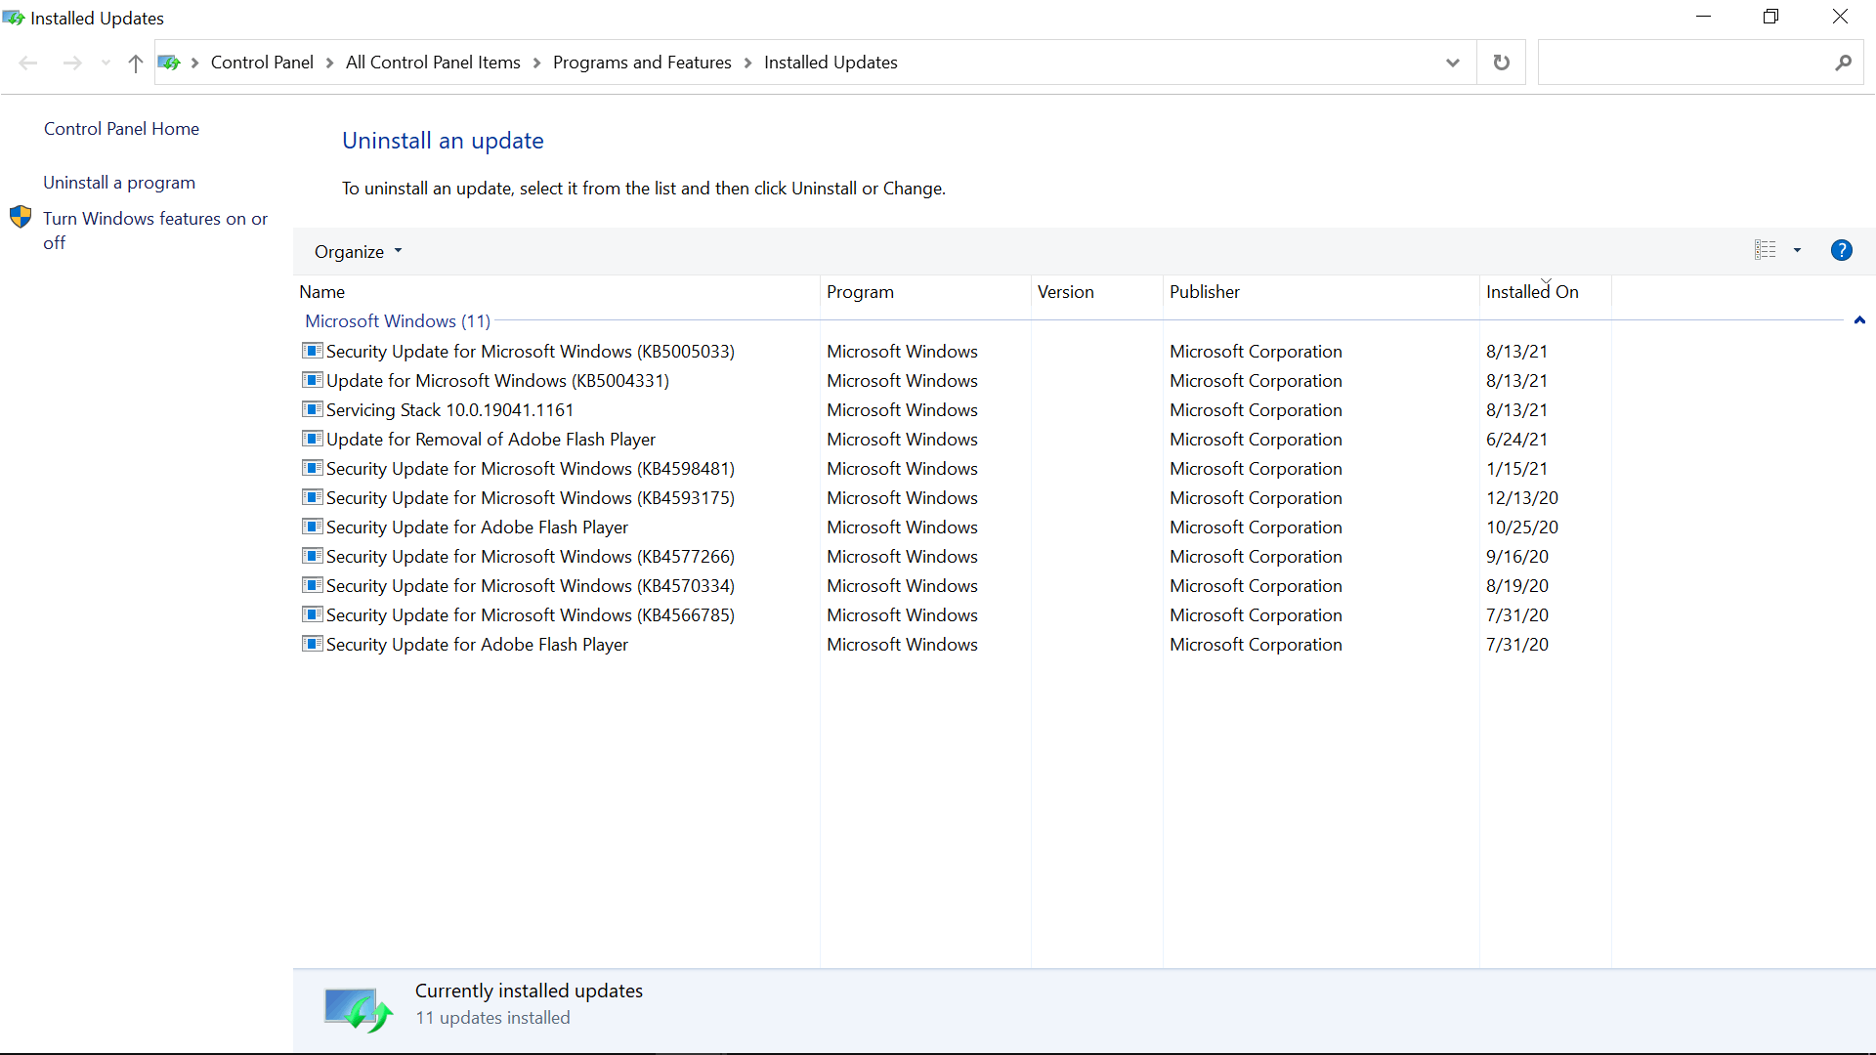The image size is (1876, 1055).
Task: Open address bar previous locations dropdown
Action: tap(1453, 63)
